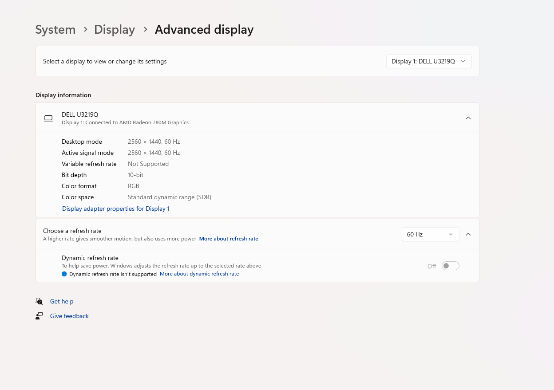Click the blue info icon under Dynamic refresh rate
The width and height of the screenshot is (554, 390).
64,274
